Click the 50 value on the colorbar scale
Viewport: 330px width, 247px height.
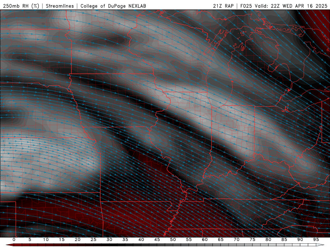(173, 240)
